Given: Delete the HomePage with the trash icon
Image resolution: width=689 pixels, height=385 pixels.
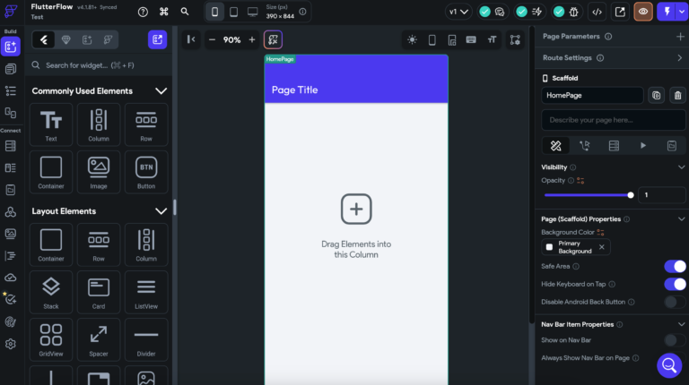Looking at the screenshot, I should point(677,96).
